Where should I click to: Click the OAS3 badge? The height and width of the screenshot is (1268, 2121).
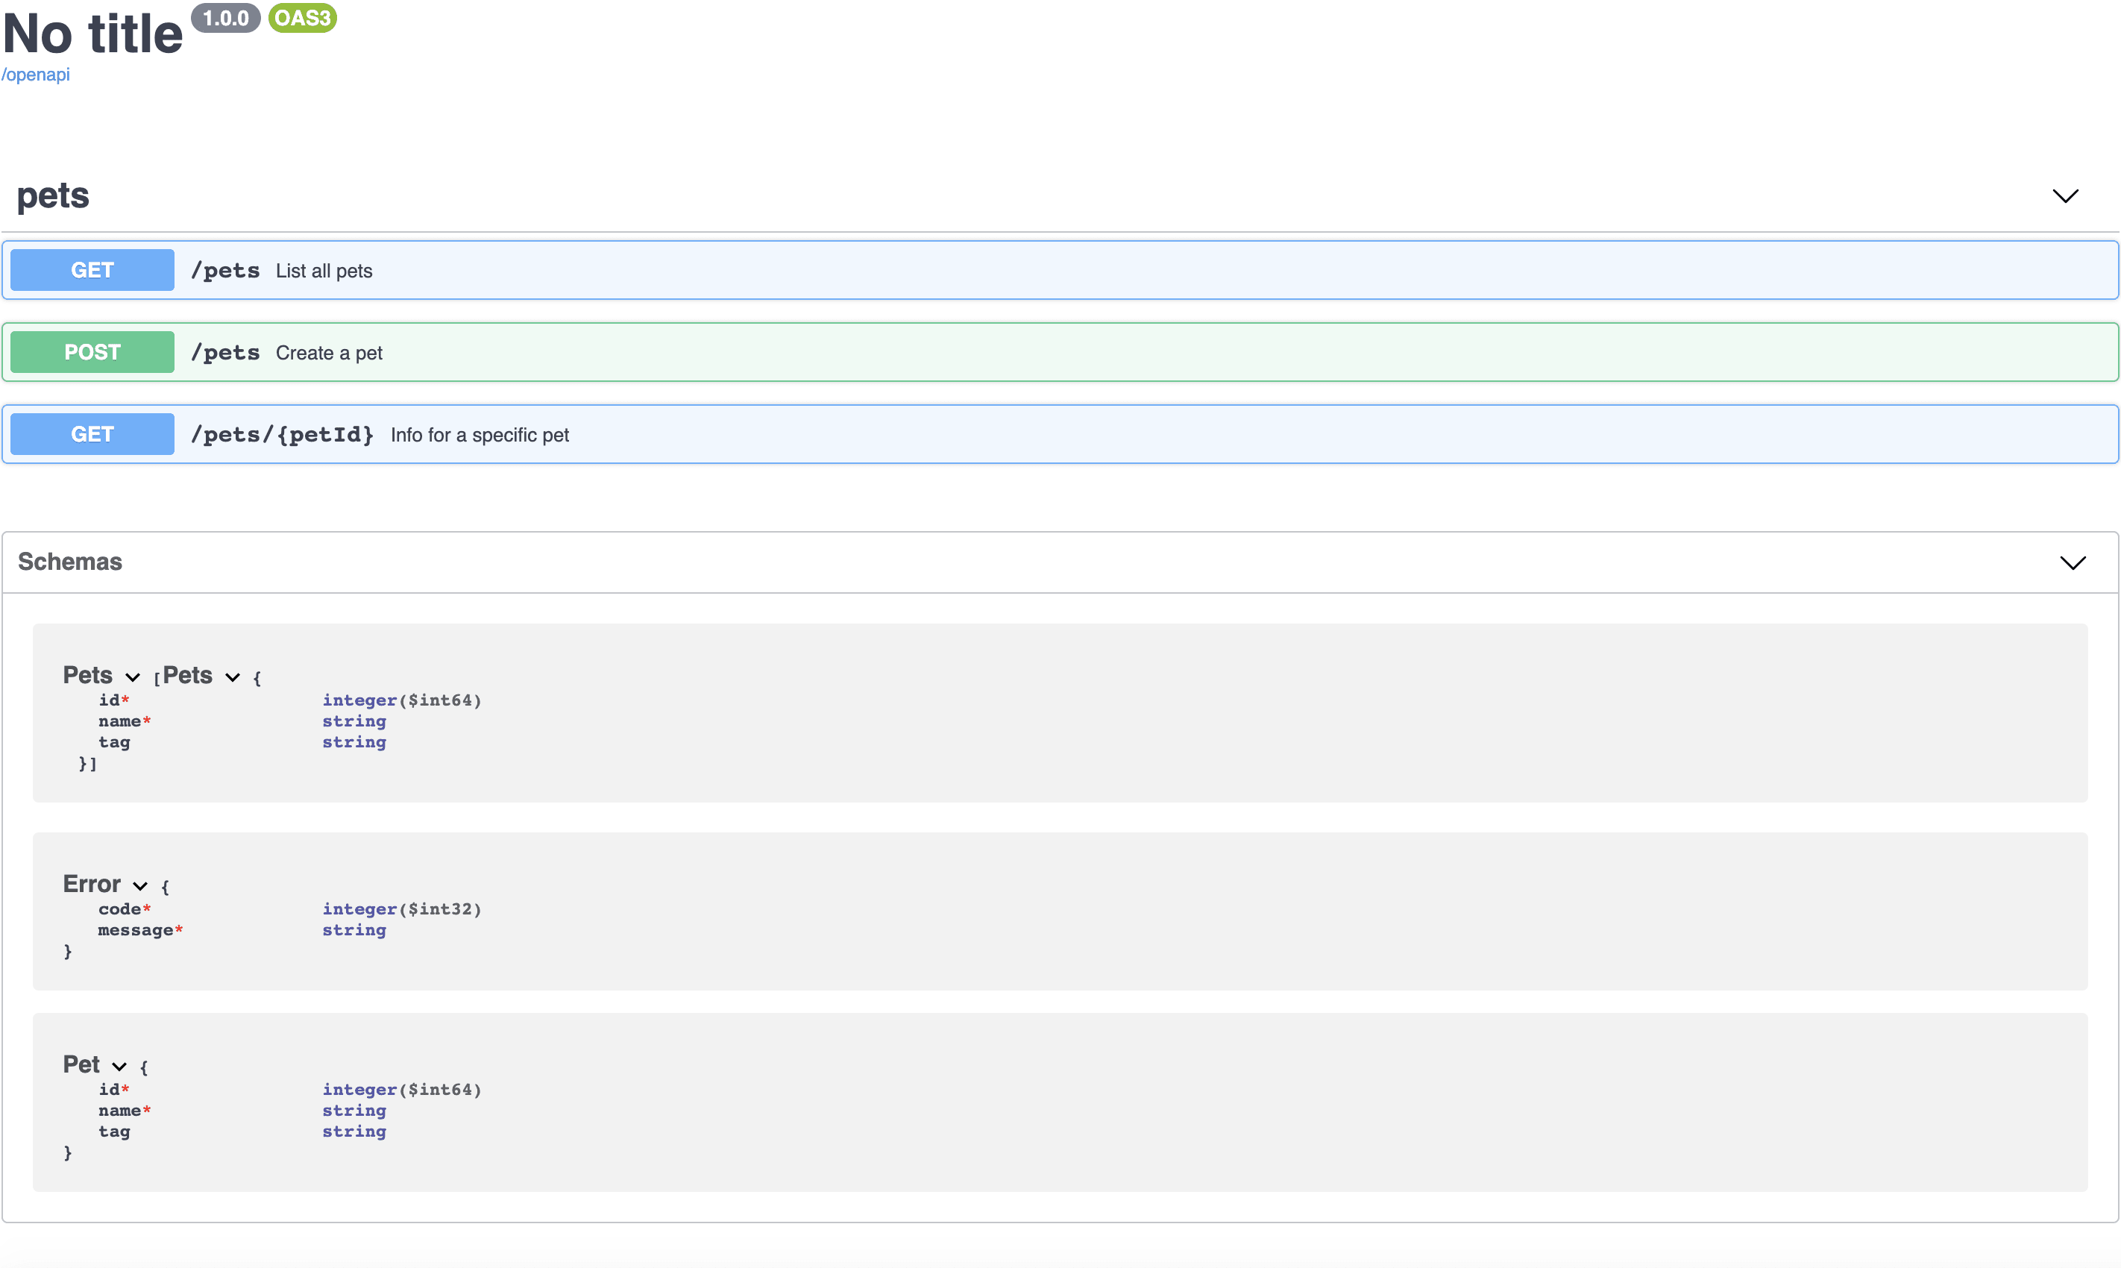302,18
